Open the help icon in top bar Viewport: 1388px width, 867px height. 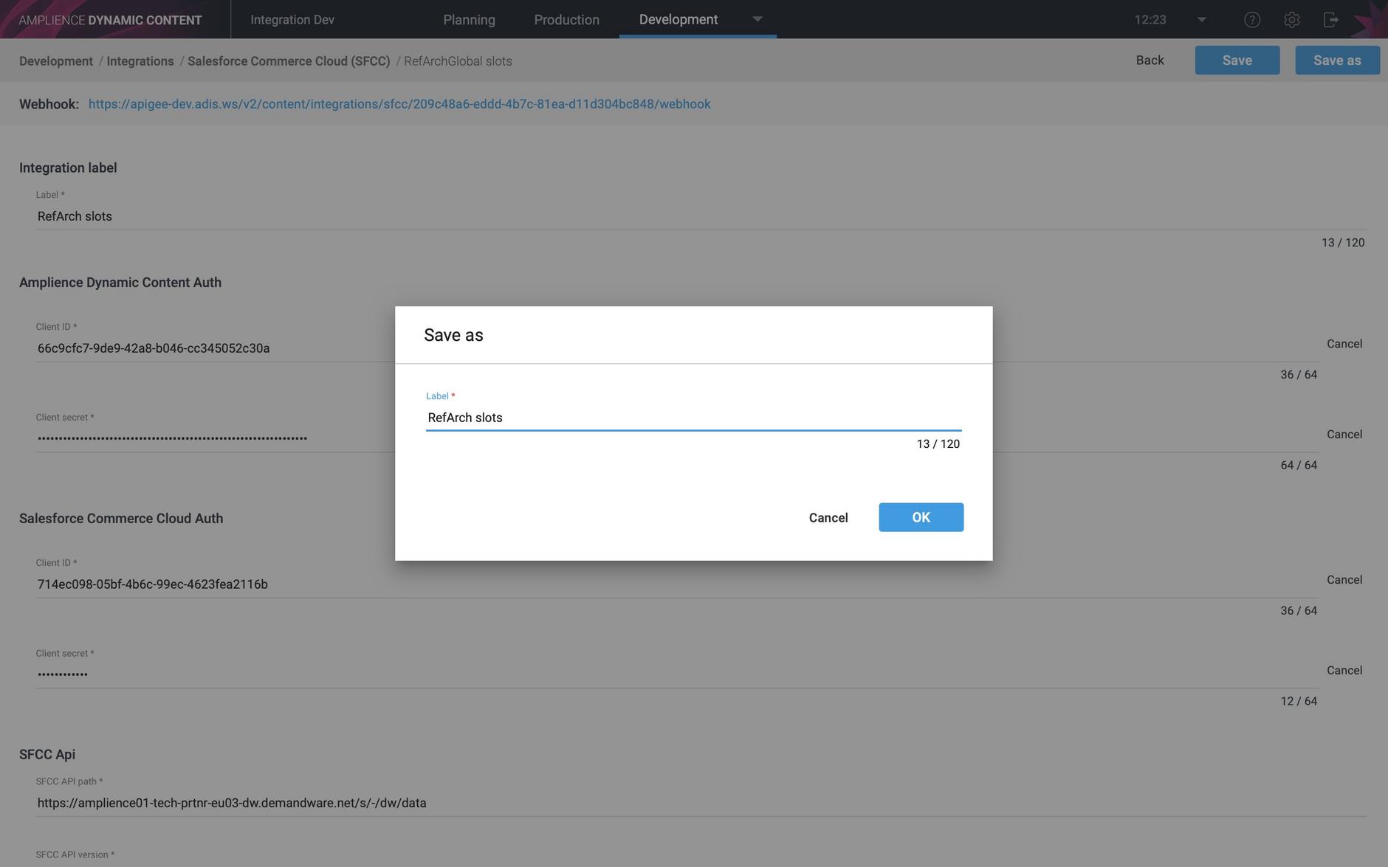(x=1251, y=20)
